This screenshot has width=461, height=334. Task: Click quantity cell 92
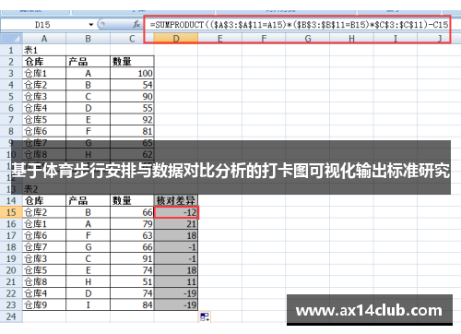coord(132,120)
